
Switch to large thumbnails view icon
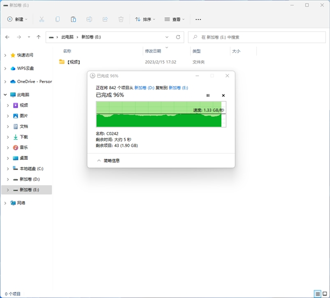pyautogui.click(x=325, y=294)
